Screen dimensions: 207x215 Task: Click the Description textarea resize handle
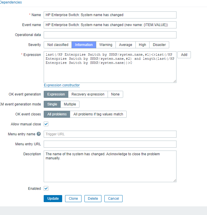(175, 180)
